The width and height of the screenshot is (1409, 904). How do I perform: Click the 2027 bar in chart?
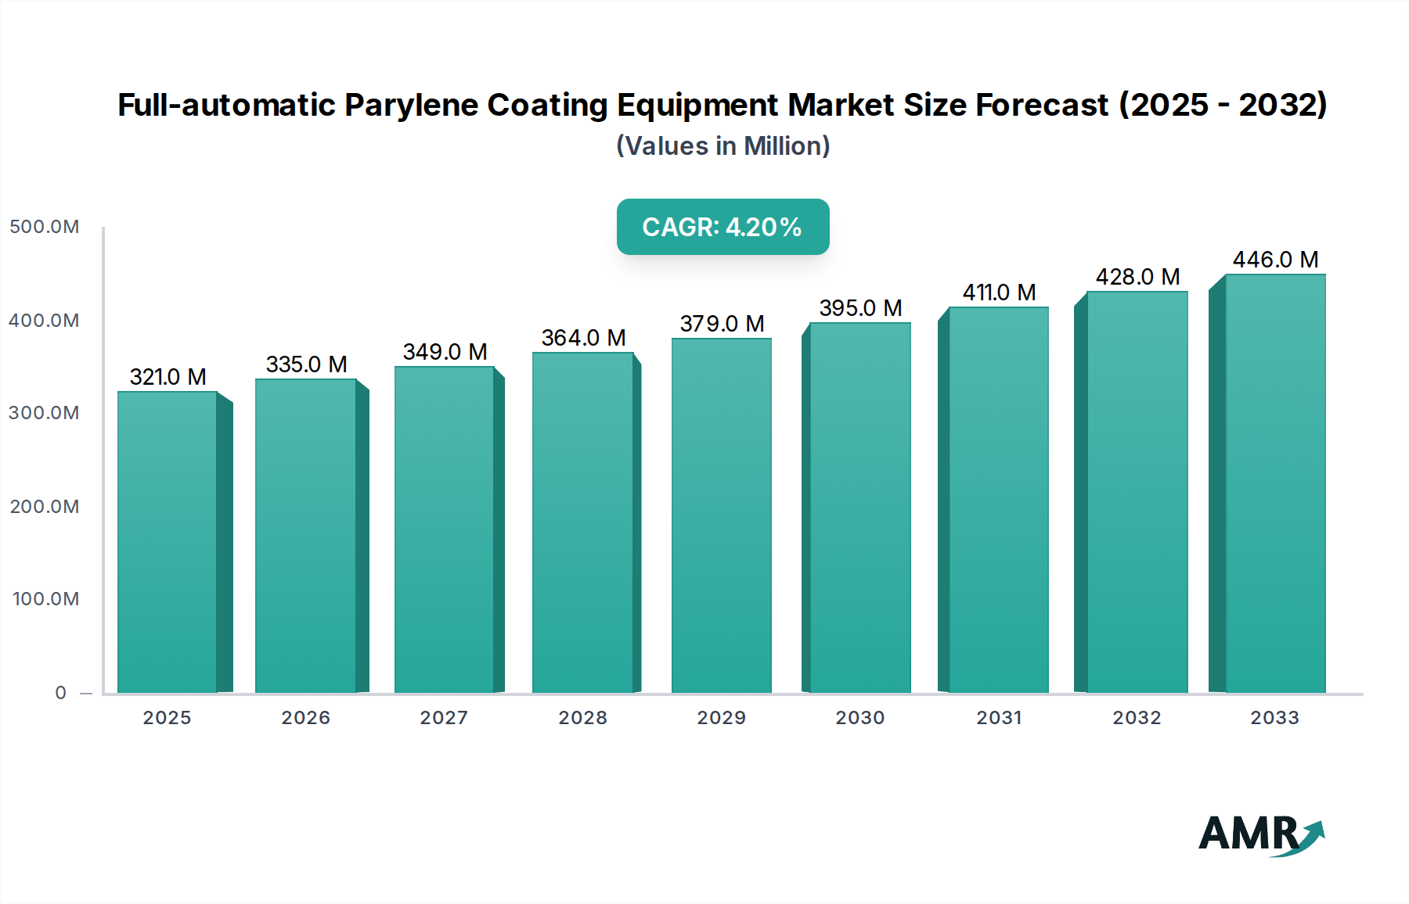click(445, 529)
